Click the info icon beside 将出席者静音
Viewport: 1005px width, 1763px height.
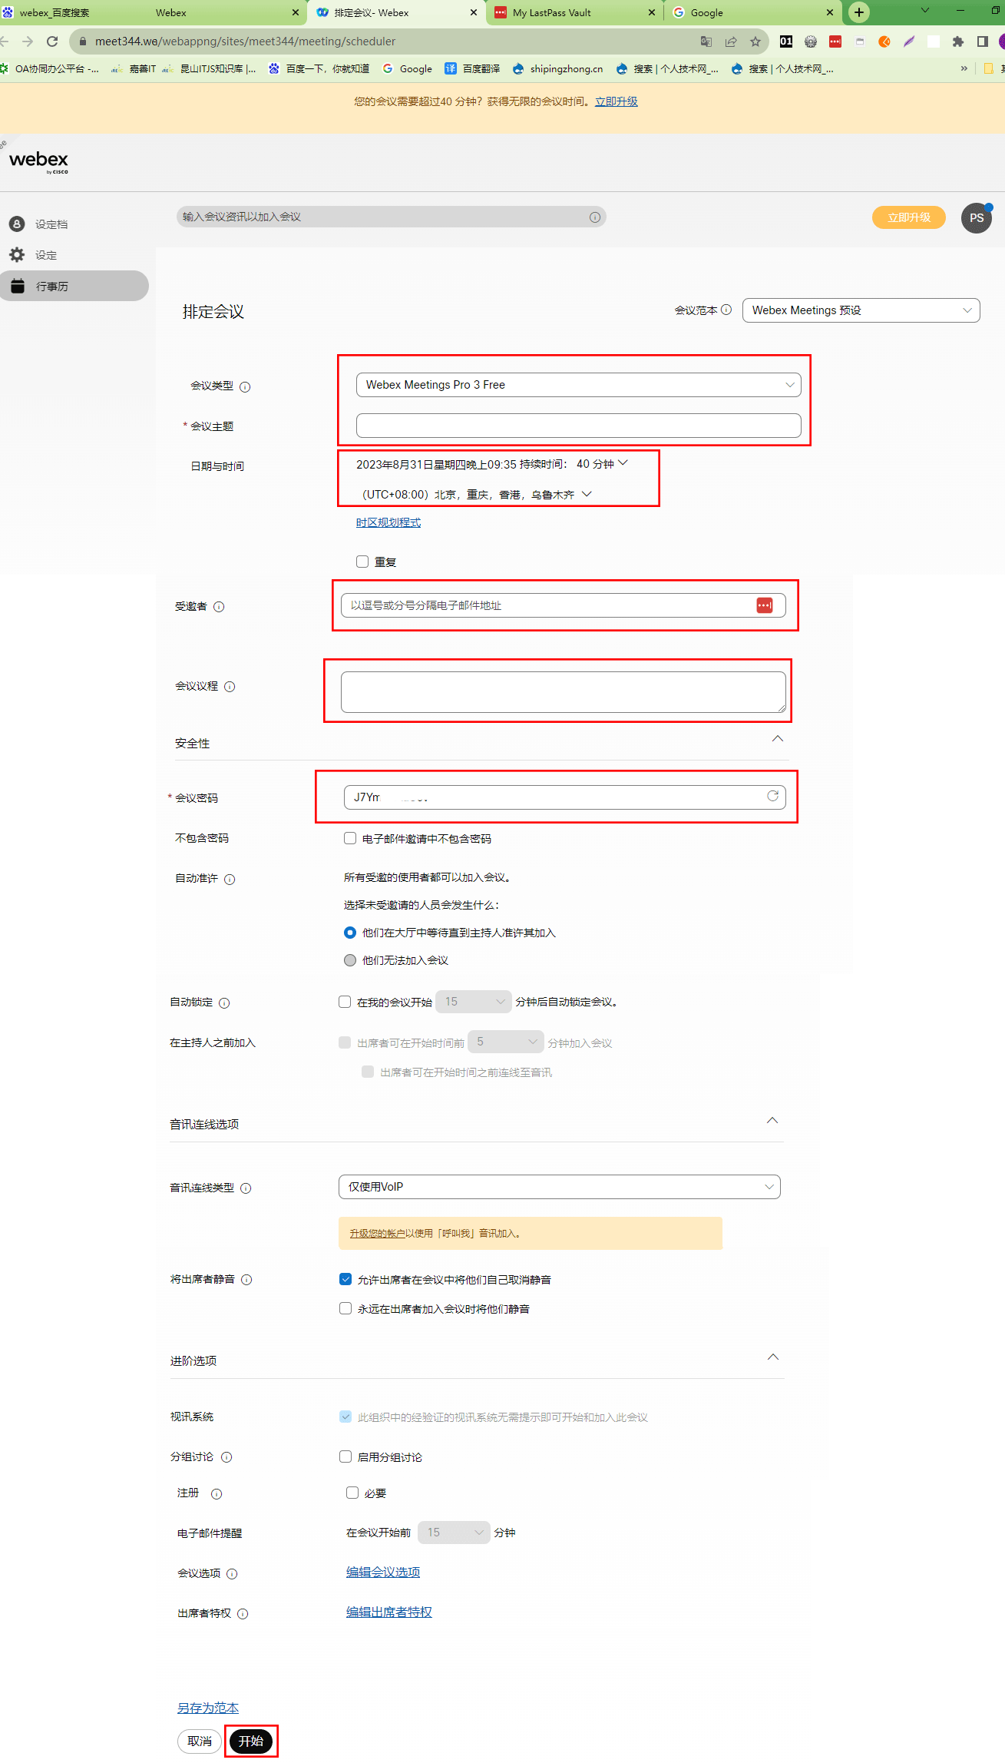point(246,1280)
